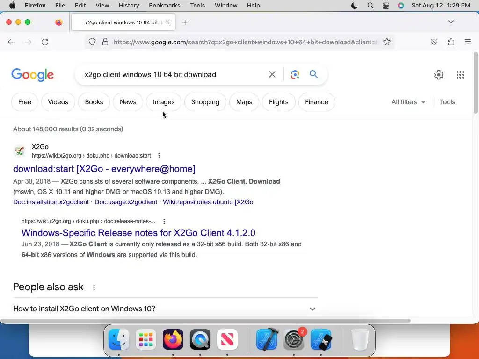Screen dimensions: 479x359
Task: Expand How to install X2Go question
Action: [x=165, y=309]
